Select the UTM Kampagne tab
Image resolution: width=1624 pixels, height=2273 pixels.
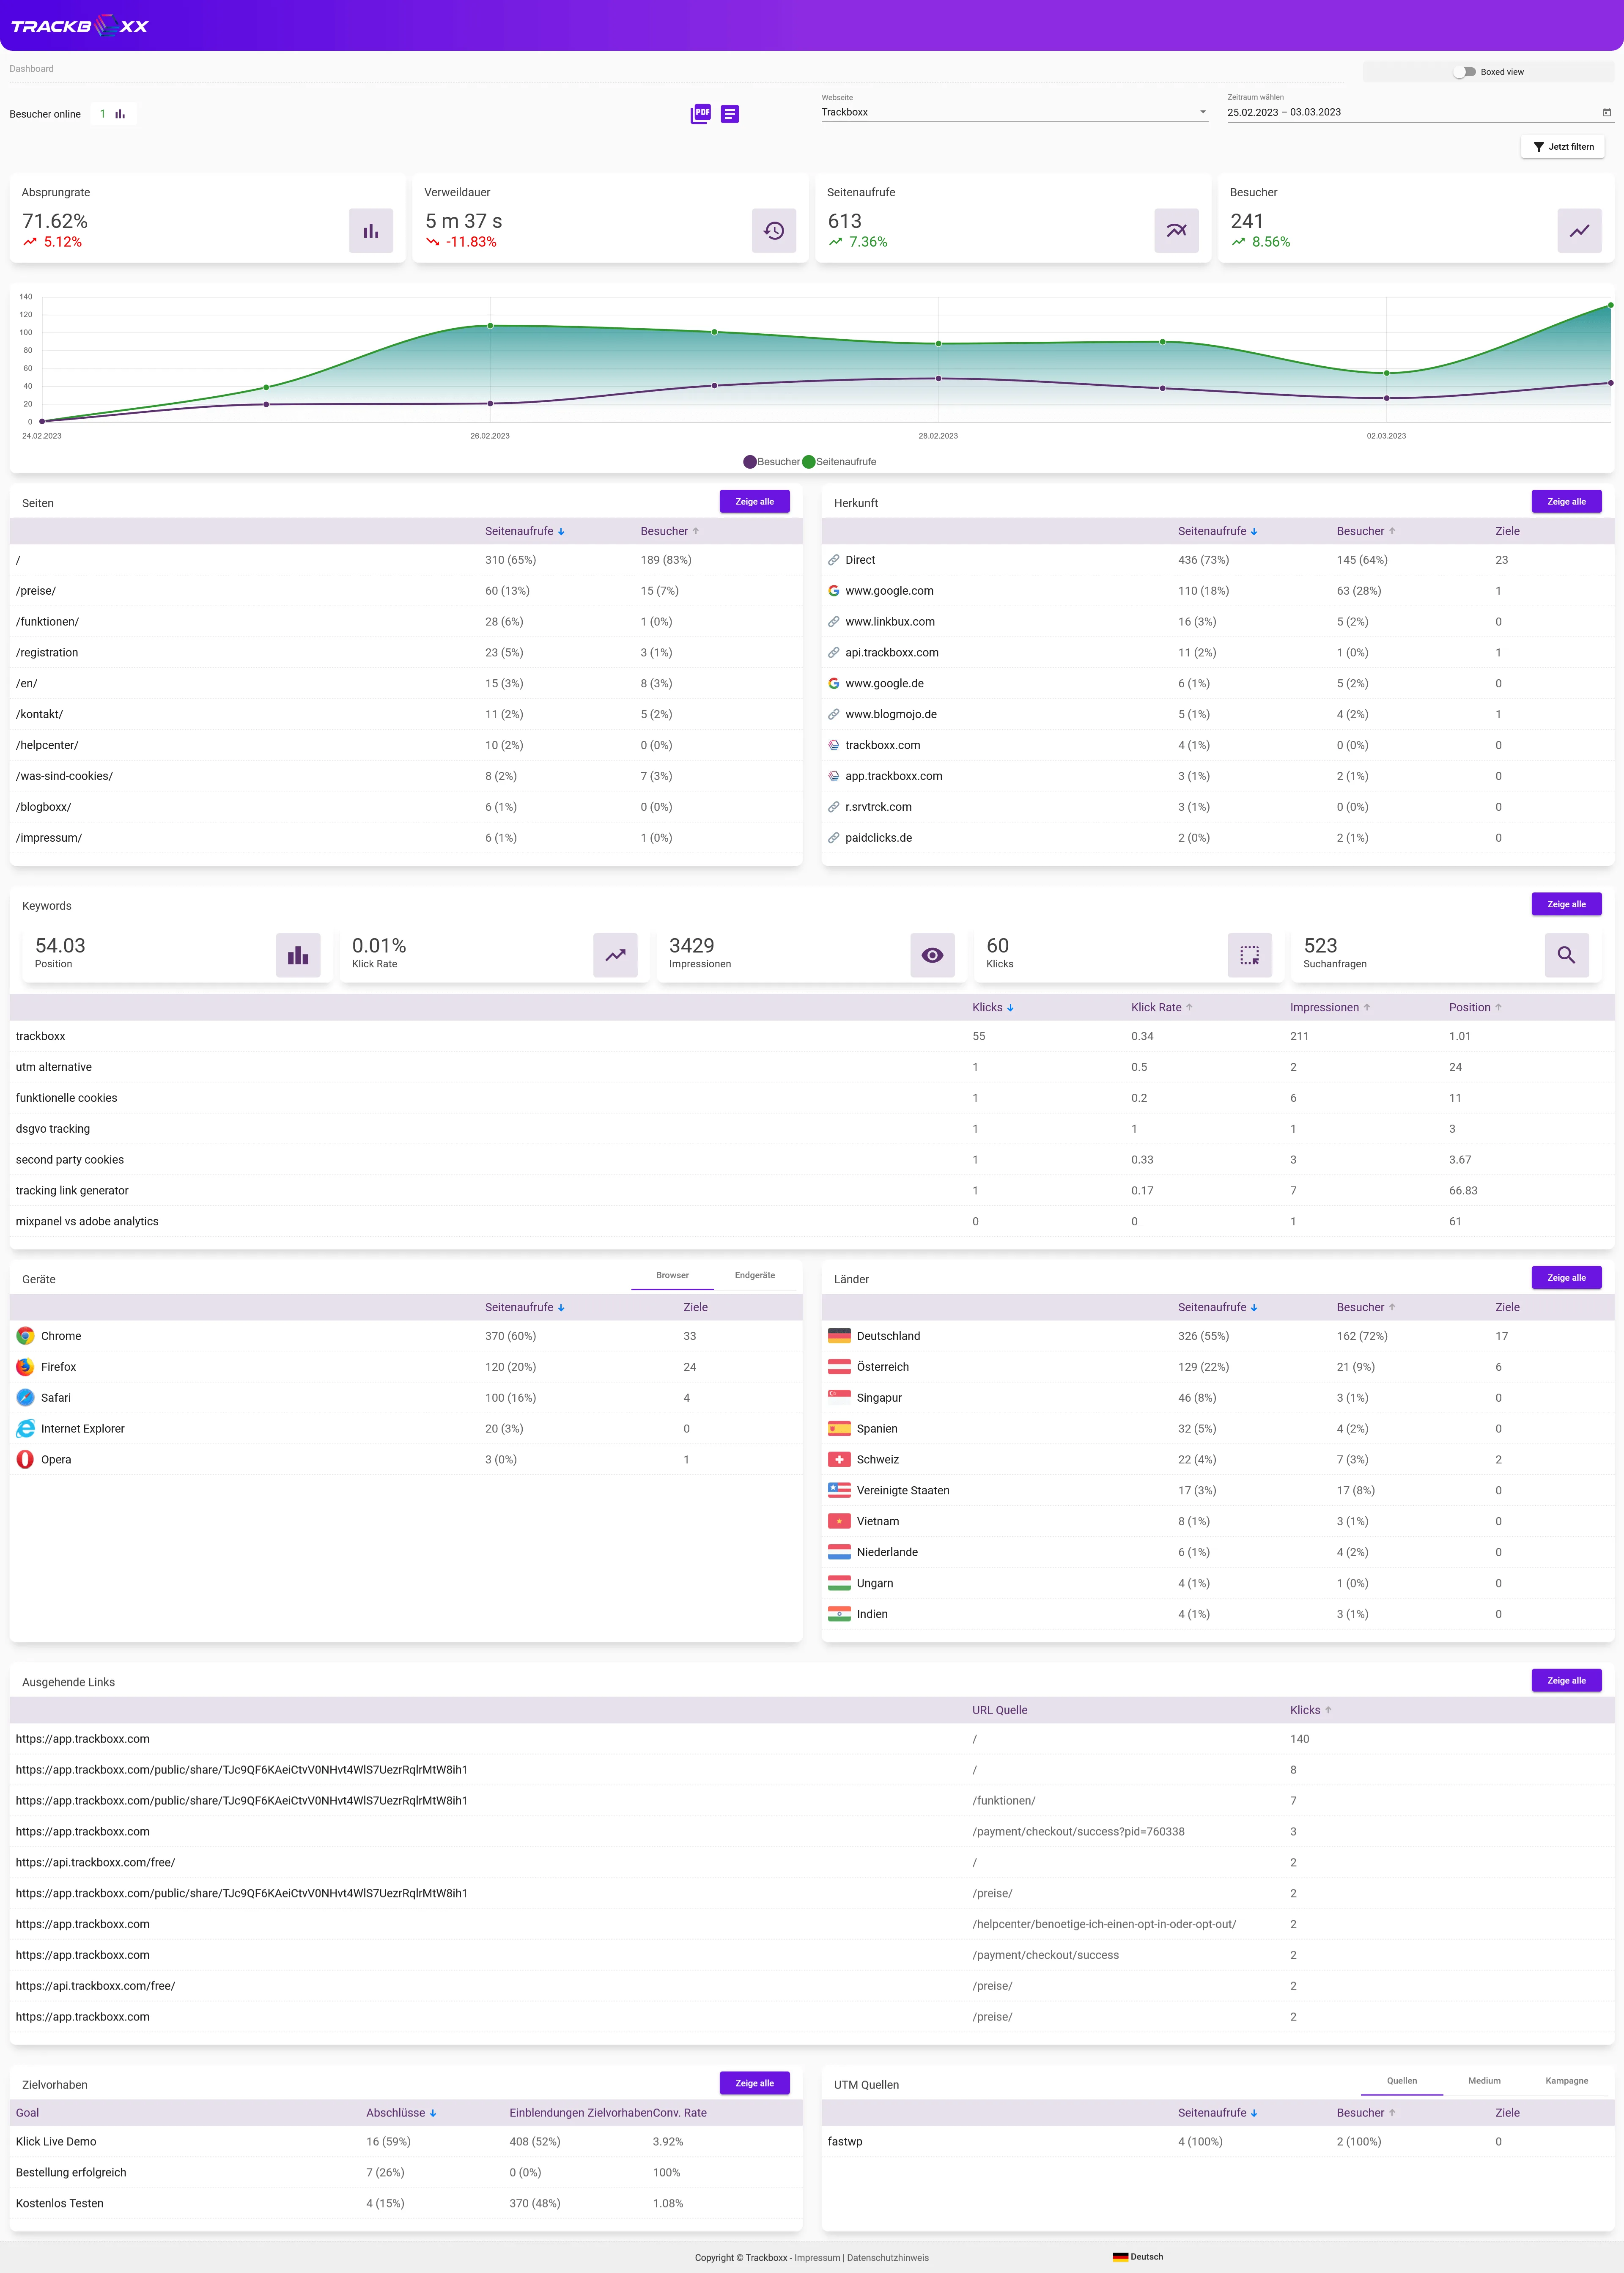[x=1566, y=2081]
